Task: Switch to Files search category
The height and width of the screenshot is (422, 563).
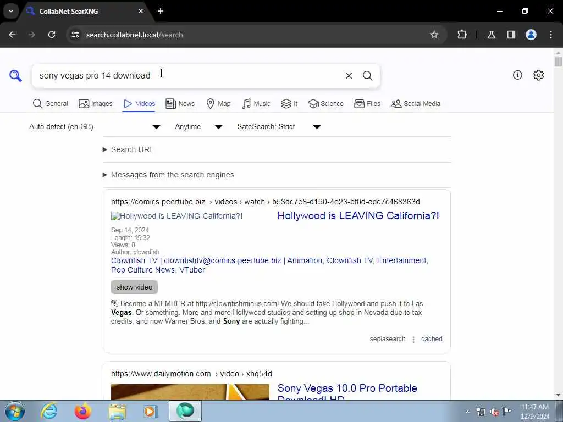Action: [x=367, y=104]
